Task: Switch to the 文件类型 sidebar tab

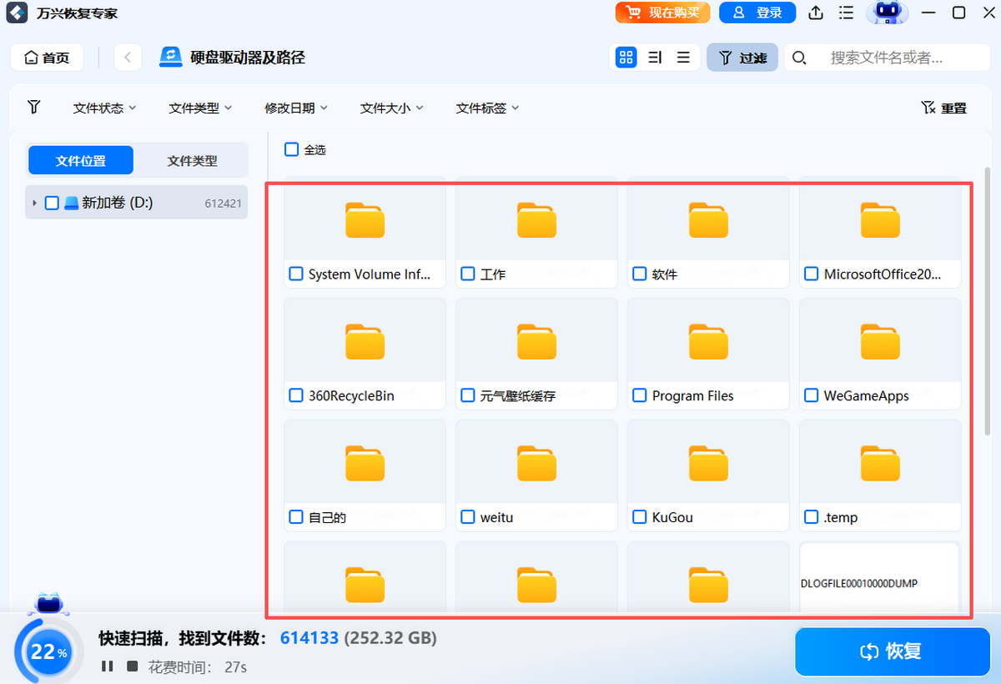Action: 192,160
